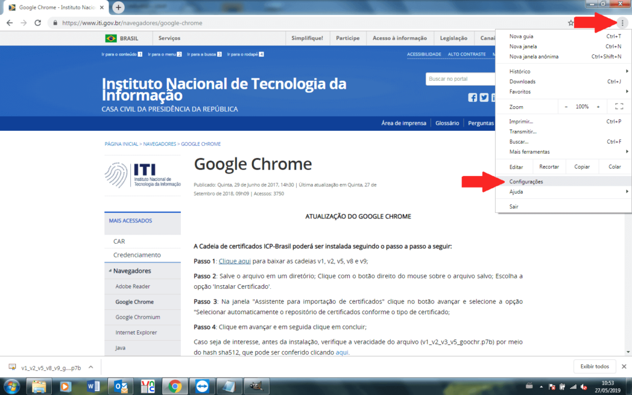
Task: Follow the 'Clique aqui' link in Passo 1
Action: click(x=235, y=261)
